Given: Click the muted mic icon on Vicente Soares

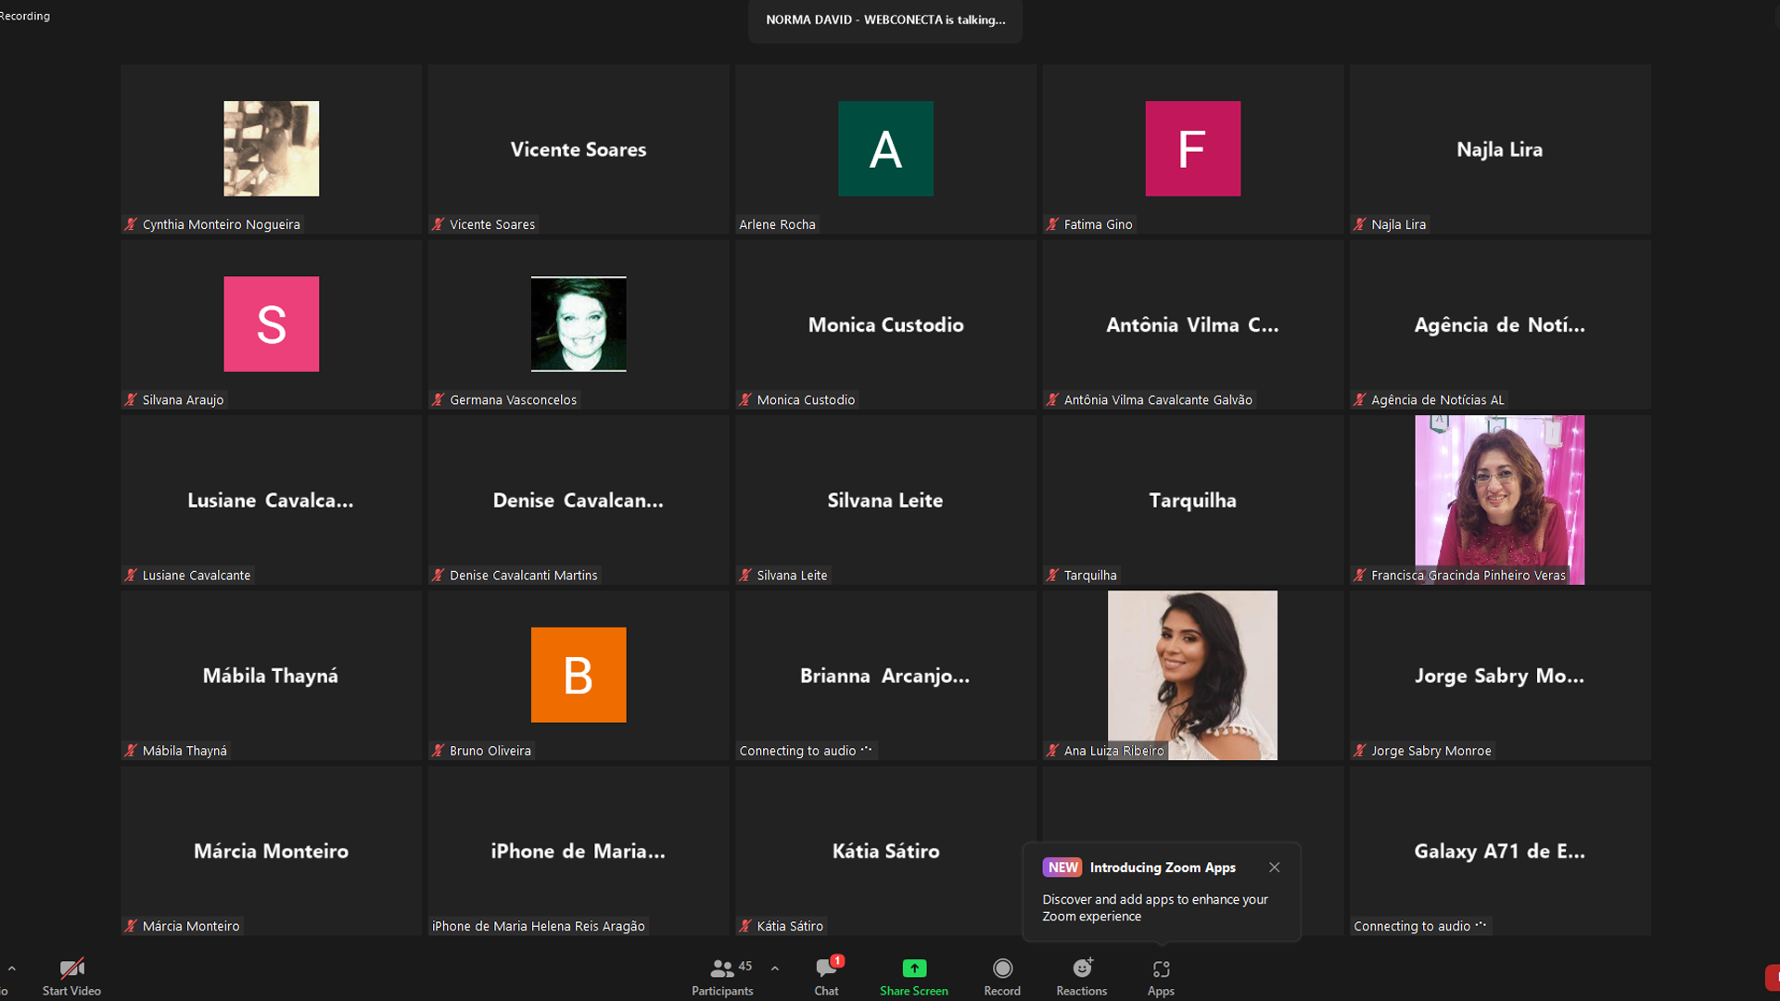Looking at the screenshot, I should pyautogui.click(x=438, y=224).
